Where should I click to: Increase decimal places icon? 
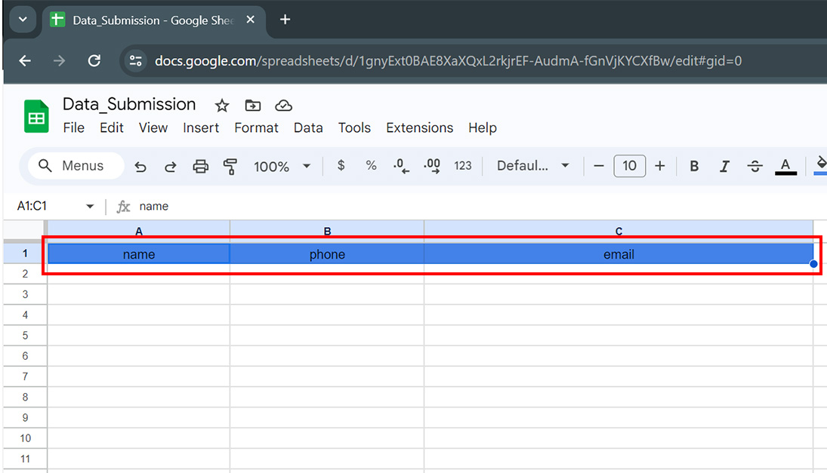tap(431, 166)
